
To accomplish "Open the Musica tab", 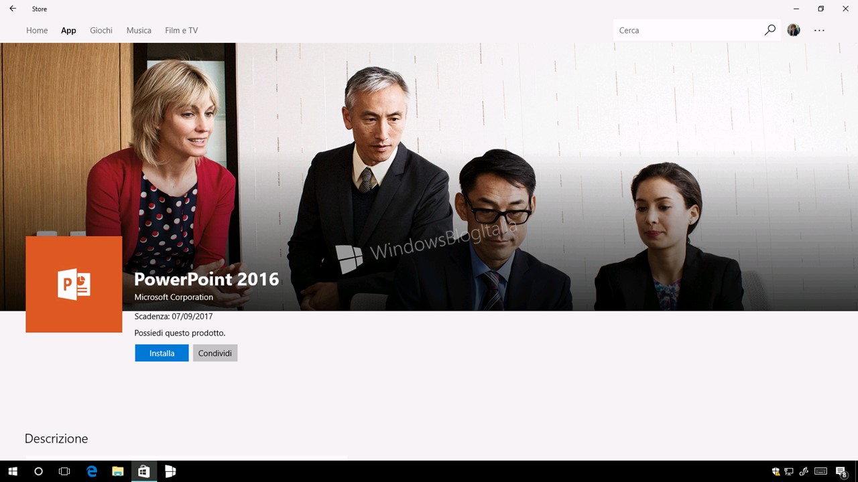I will [139, 30].
